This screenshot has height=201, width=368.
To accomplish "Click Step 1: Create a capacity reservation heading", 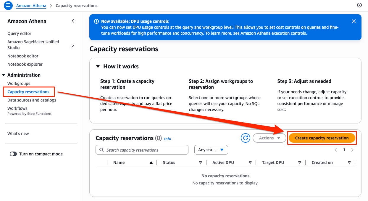I will pyautogui.click(x=127, y=84).
